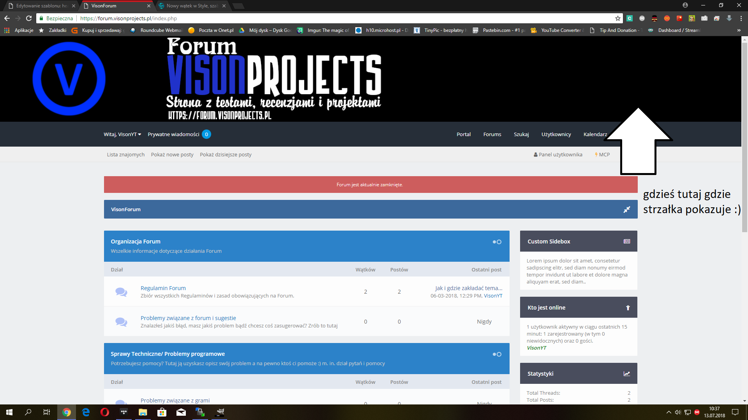The image size is (748, 420).
Task: Open the Użytkownicy menu item
Action: click(556, 135)
